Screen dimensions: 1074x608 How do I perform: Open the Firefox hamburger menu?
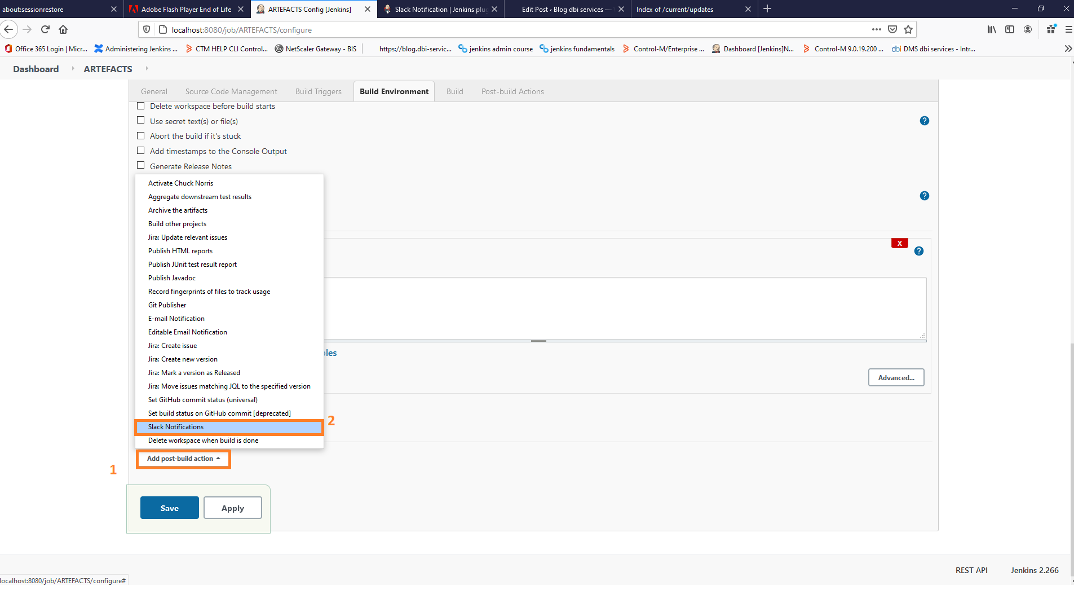(1068, 29)
